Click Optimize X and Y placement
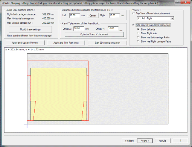 [x=94, y=35]
